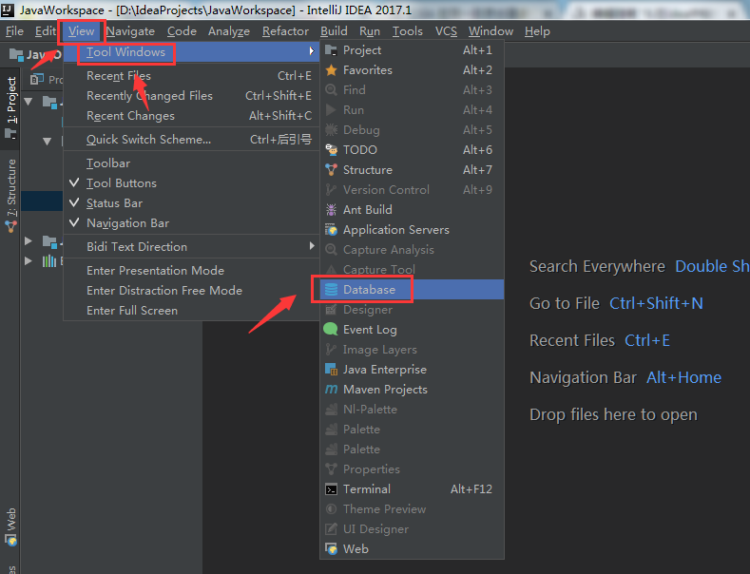The image size is (750, 574).
Task: Click the Maven Projects m icon
Action: coord(331,390)
